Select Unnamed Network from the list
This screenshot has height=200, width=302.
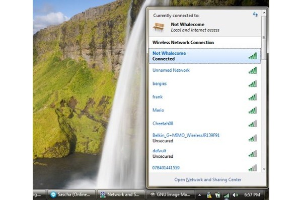click(205, 70)
